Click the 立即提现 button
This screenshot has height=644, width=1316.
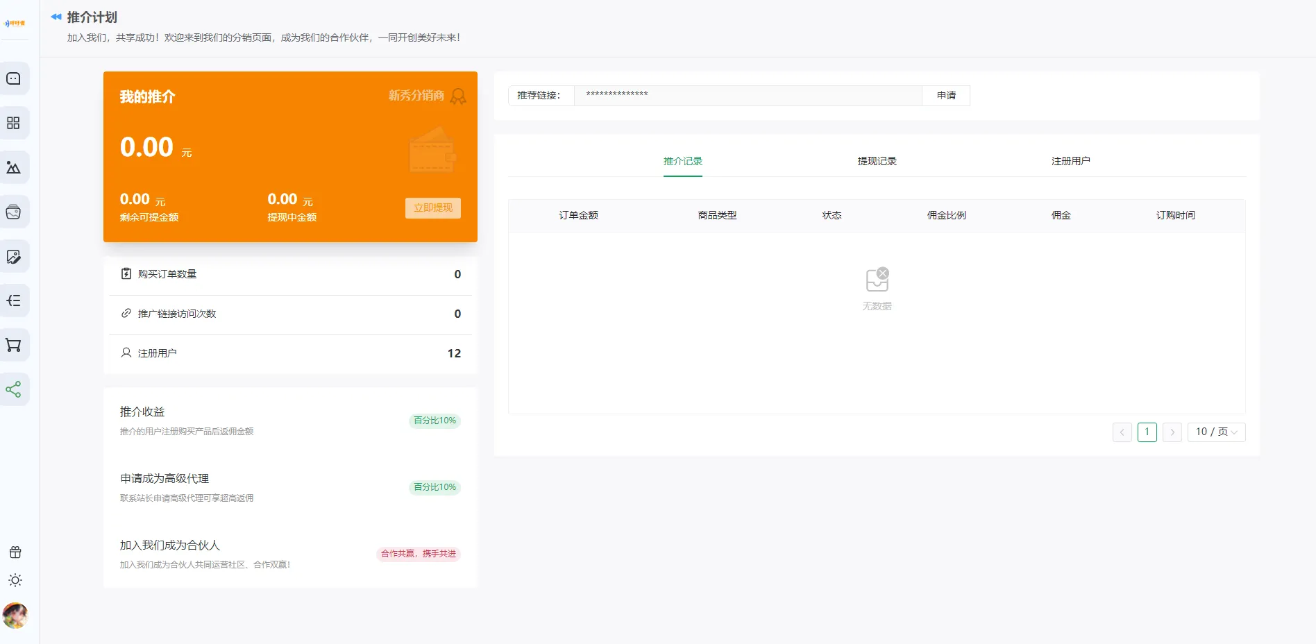pyautogui.click(x=432, y=208)
